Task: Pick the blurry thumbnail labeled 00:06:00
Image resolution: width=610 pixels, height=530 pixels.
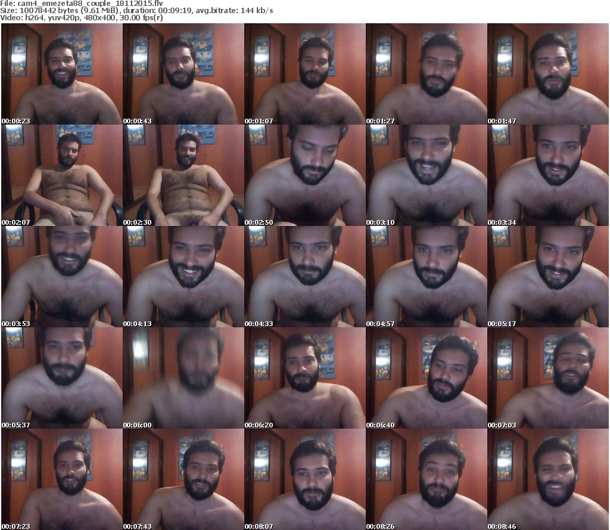Action: 183,378
